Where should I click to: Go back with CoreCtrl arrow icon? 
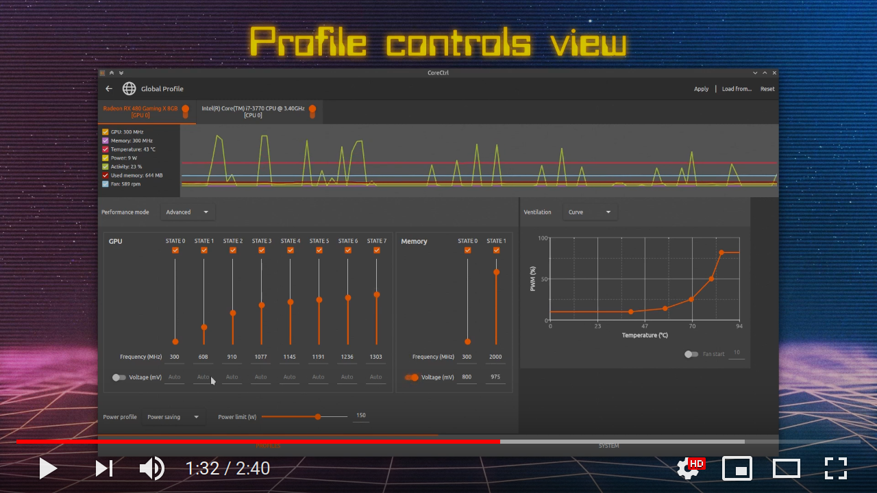tap(109, 88)
